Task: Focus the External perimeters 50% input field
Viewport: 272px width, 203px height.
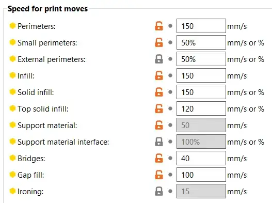Action: (x=201, y=59)
